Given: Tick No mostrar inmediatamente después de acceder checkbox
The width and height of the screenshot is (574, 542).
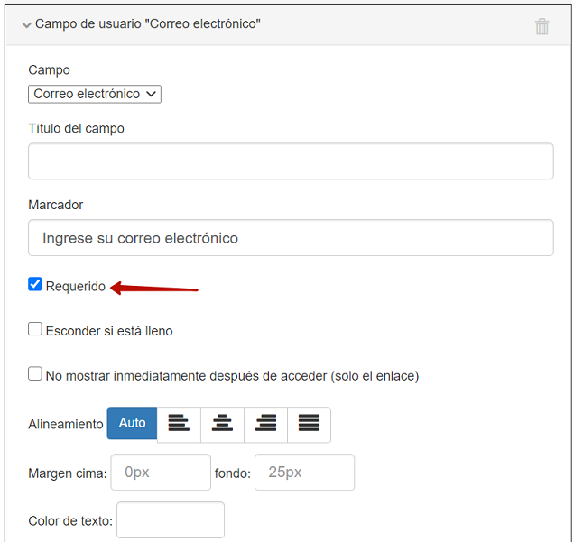Looking at the screenshot, I should point(35,373).
